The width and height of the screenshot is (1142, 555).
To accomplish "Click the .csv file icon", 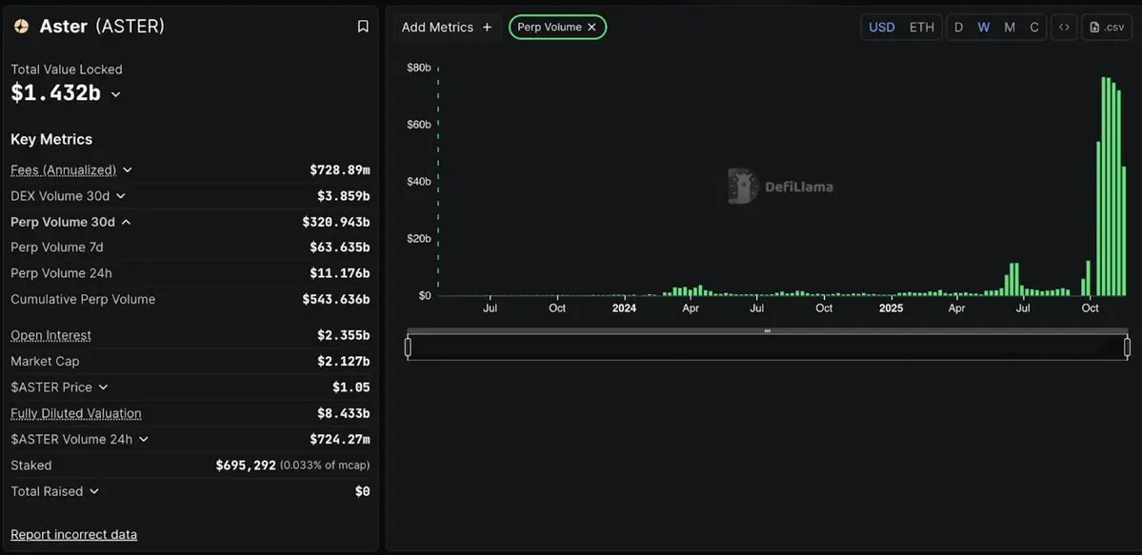I will [1095, 27].
